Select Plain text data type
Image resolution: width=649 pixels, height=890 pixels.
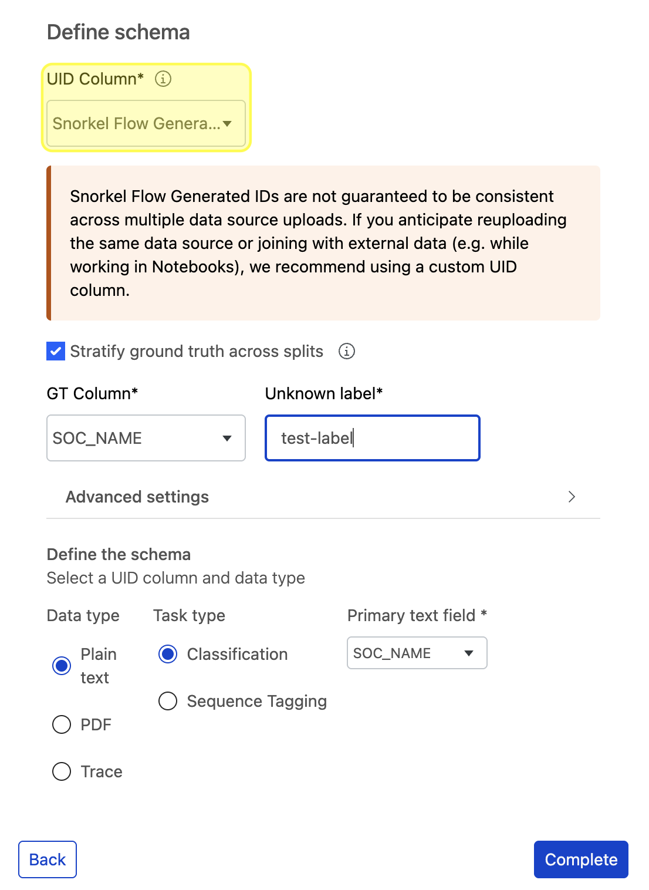[62, 666]
